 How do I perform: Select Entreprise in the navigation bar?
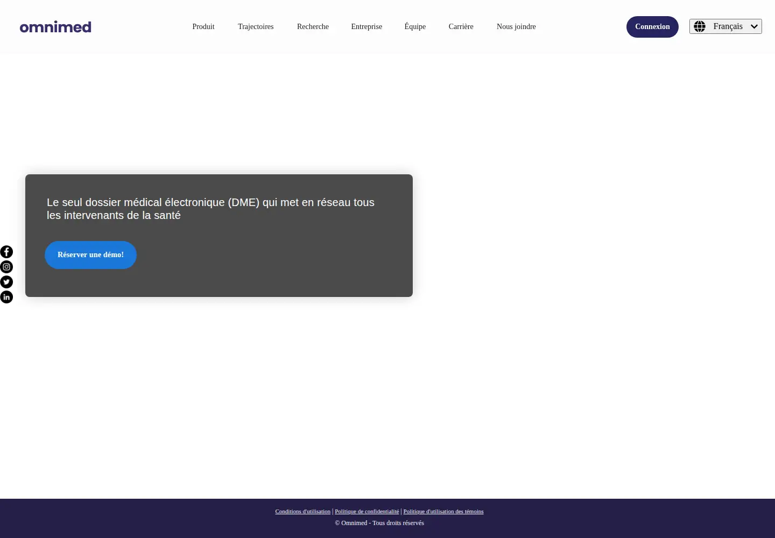(x=367, y=26)
